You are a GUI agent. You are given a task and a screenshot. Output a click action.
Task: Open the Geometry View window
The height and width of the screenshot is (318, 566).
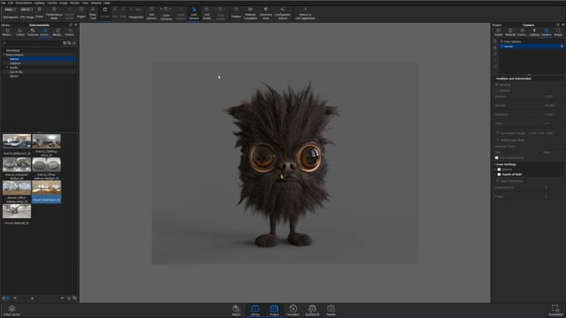tap(265, 13)
